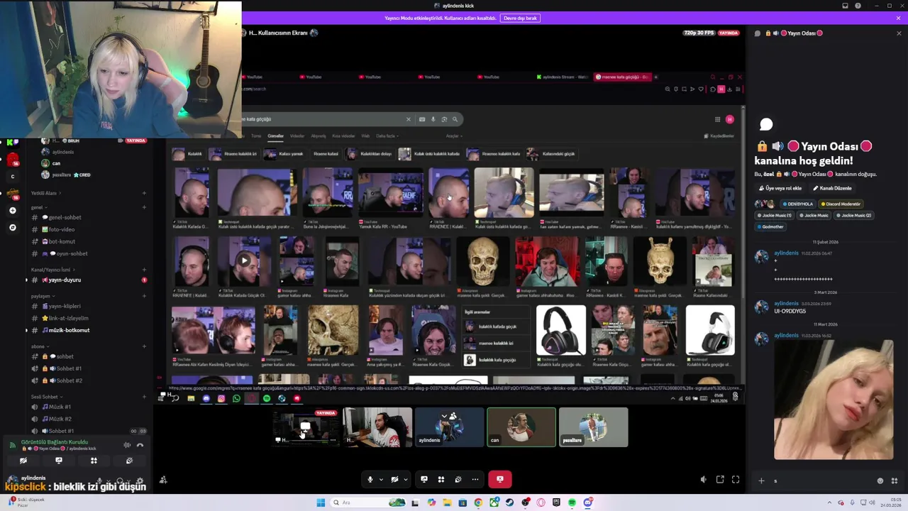Select the live YAYINDA stream tile
The height and width of the screenshot is (511, 908).
tap(306, 427)
